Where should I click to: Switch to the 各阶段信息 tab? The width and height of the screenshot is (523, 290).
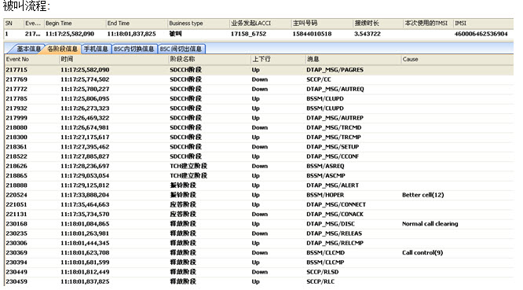tap(62, 49)
